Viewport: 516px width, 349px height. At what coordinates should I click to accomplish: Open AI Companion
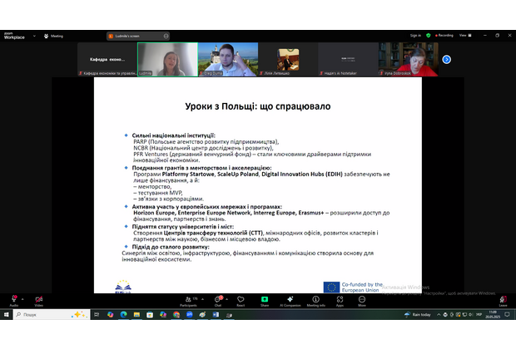pos(290,299)
